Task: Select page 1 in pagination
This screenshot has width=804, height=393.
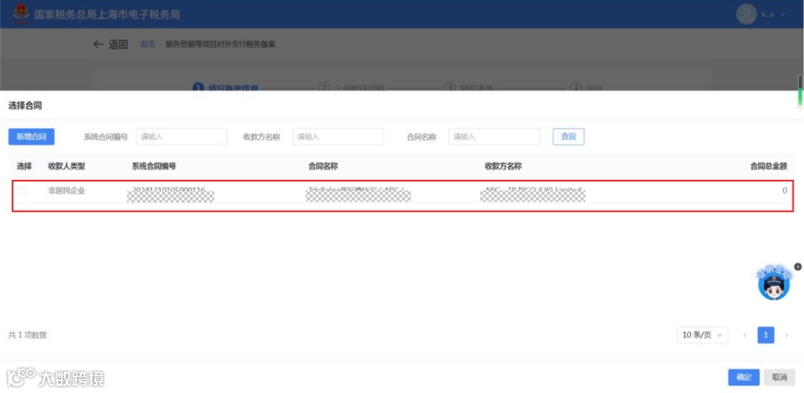Action: tap(766, 335)
